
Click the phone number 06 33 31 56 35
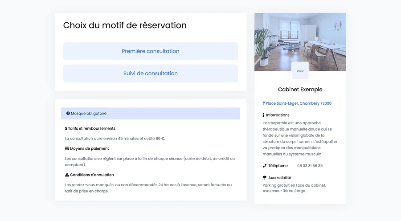point(310,166)
